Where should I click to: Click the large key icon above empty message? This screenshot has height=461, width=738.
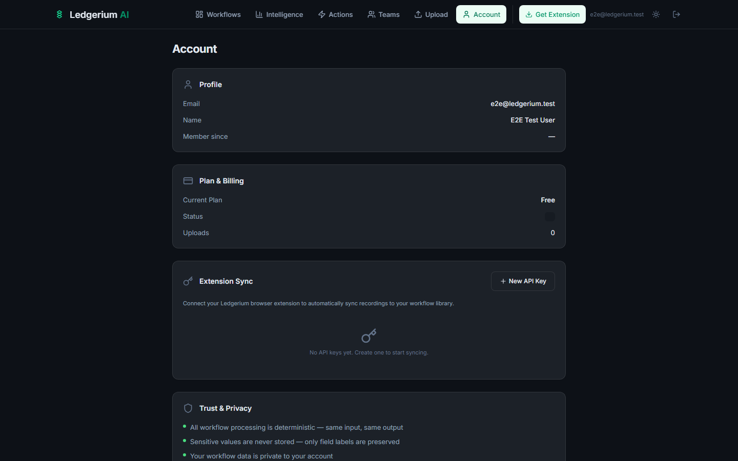(x=369, y=336)
